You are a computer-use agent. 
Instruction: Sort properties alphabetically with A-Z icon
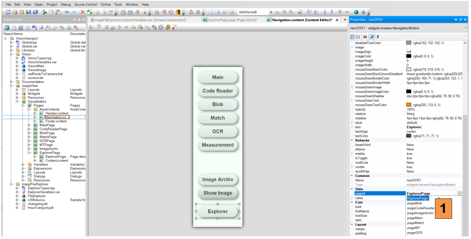point(358,37)
